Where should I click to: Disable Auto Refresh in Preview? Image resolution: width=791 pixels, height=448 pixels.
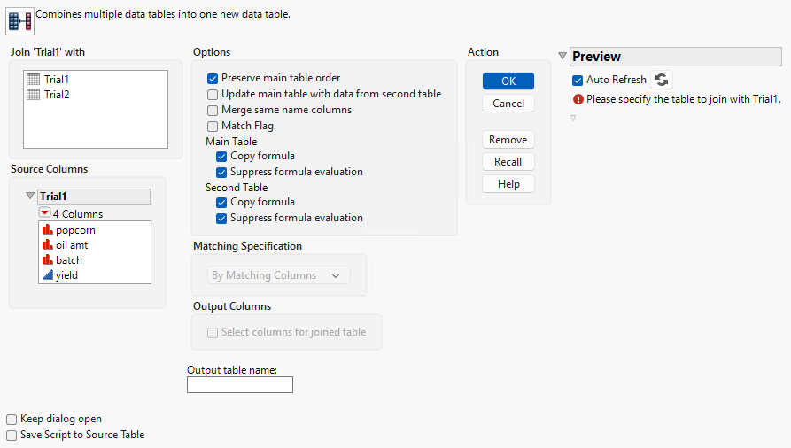(578, 80)
